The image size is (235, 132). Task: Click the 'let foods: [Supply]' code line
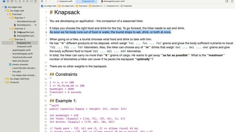[87, 119]
